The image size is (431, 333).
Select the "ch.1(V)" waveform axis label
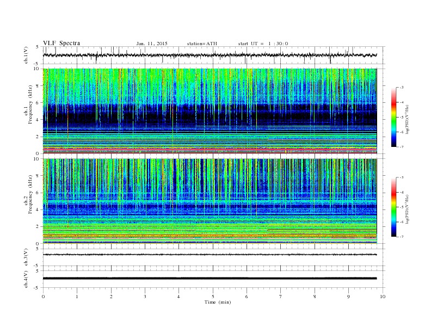[x=26, y=55]
